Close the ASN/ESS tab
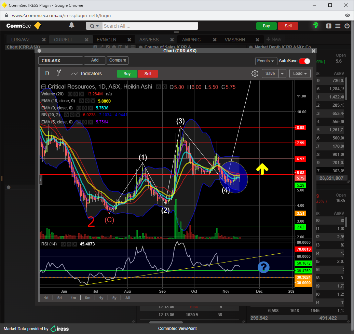The height and width of the screenshot is (334, 354). pos(172,40)
